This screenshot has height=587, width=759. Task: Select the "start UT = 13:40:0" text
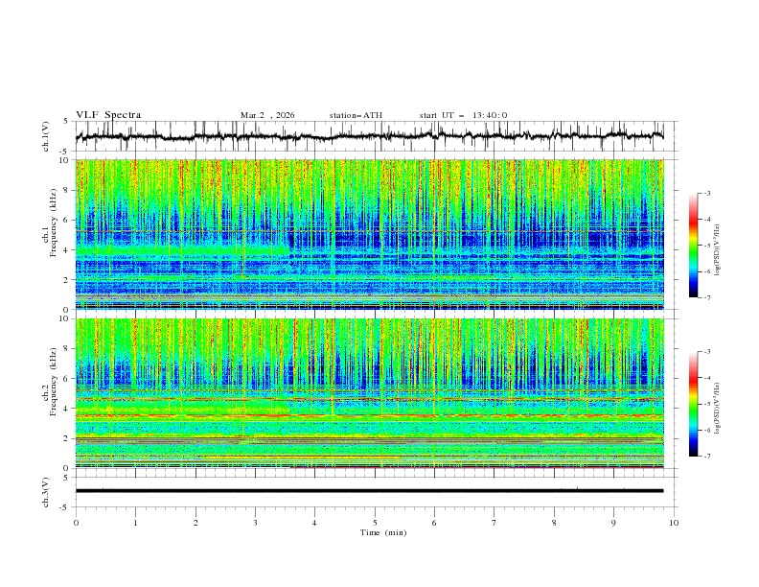pyautogui.click(x=463, y=115)
